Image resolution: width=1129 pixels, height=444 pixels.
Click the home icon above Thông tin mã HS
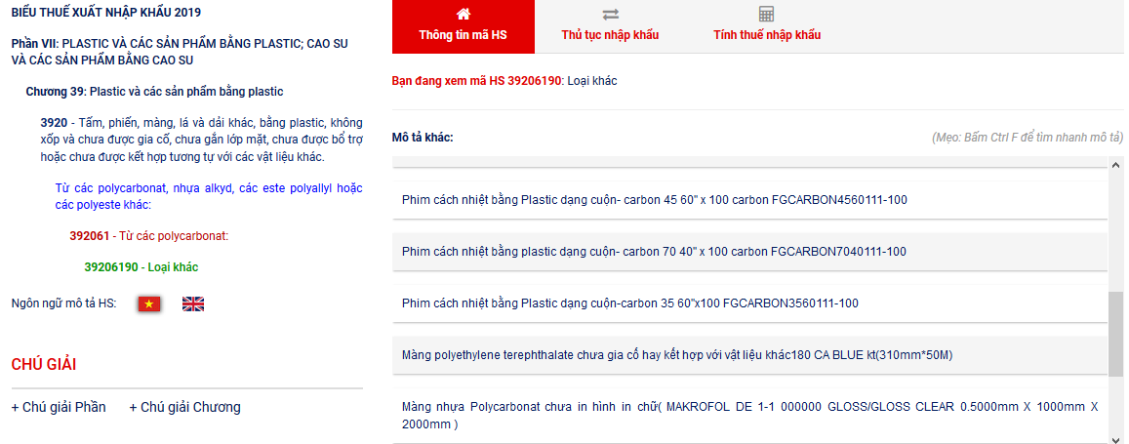click(463, 14)
